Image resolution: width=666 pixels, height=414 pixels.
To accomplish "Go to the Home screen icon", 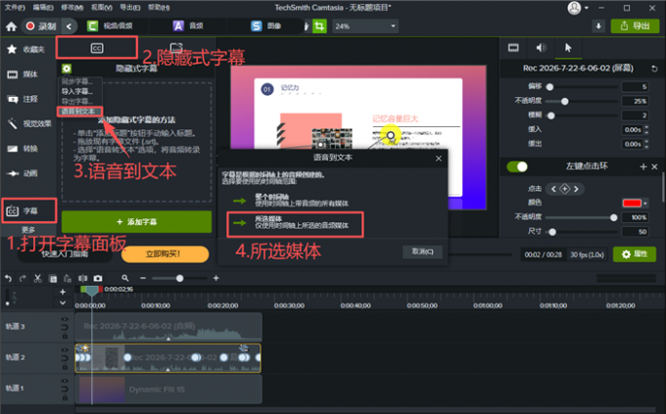I will [12, 26].
